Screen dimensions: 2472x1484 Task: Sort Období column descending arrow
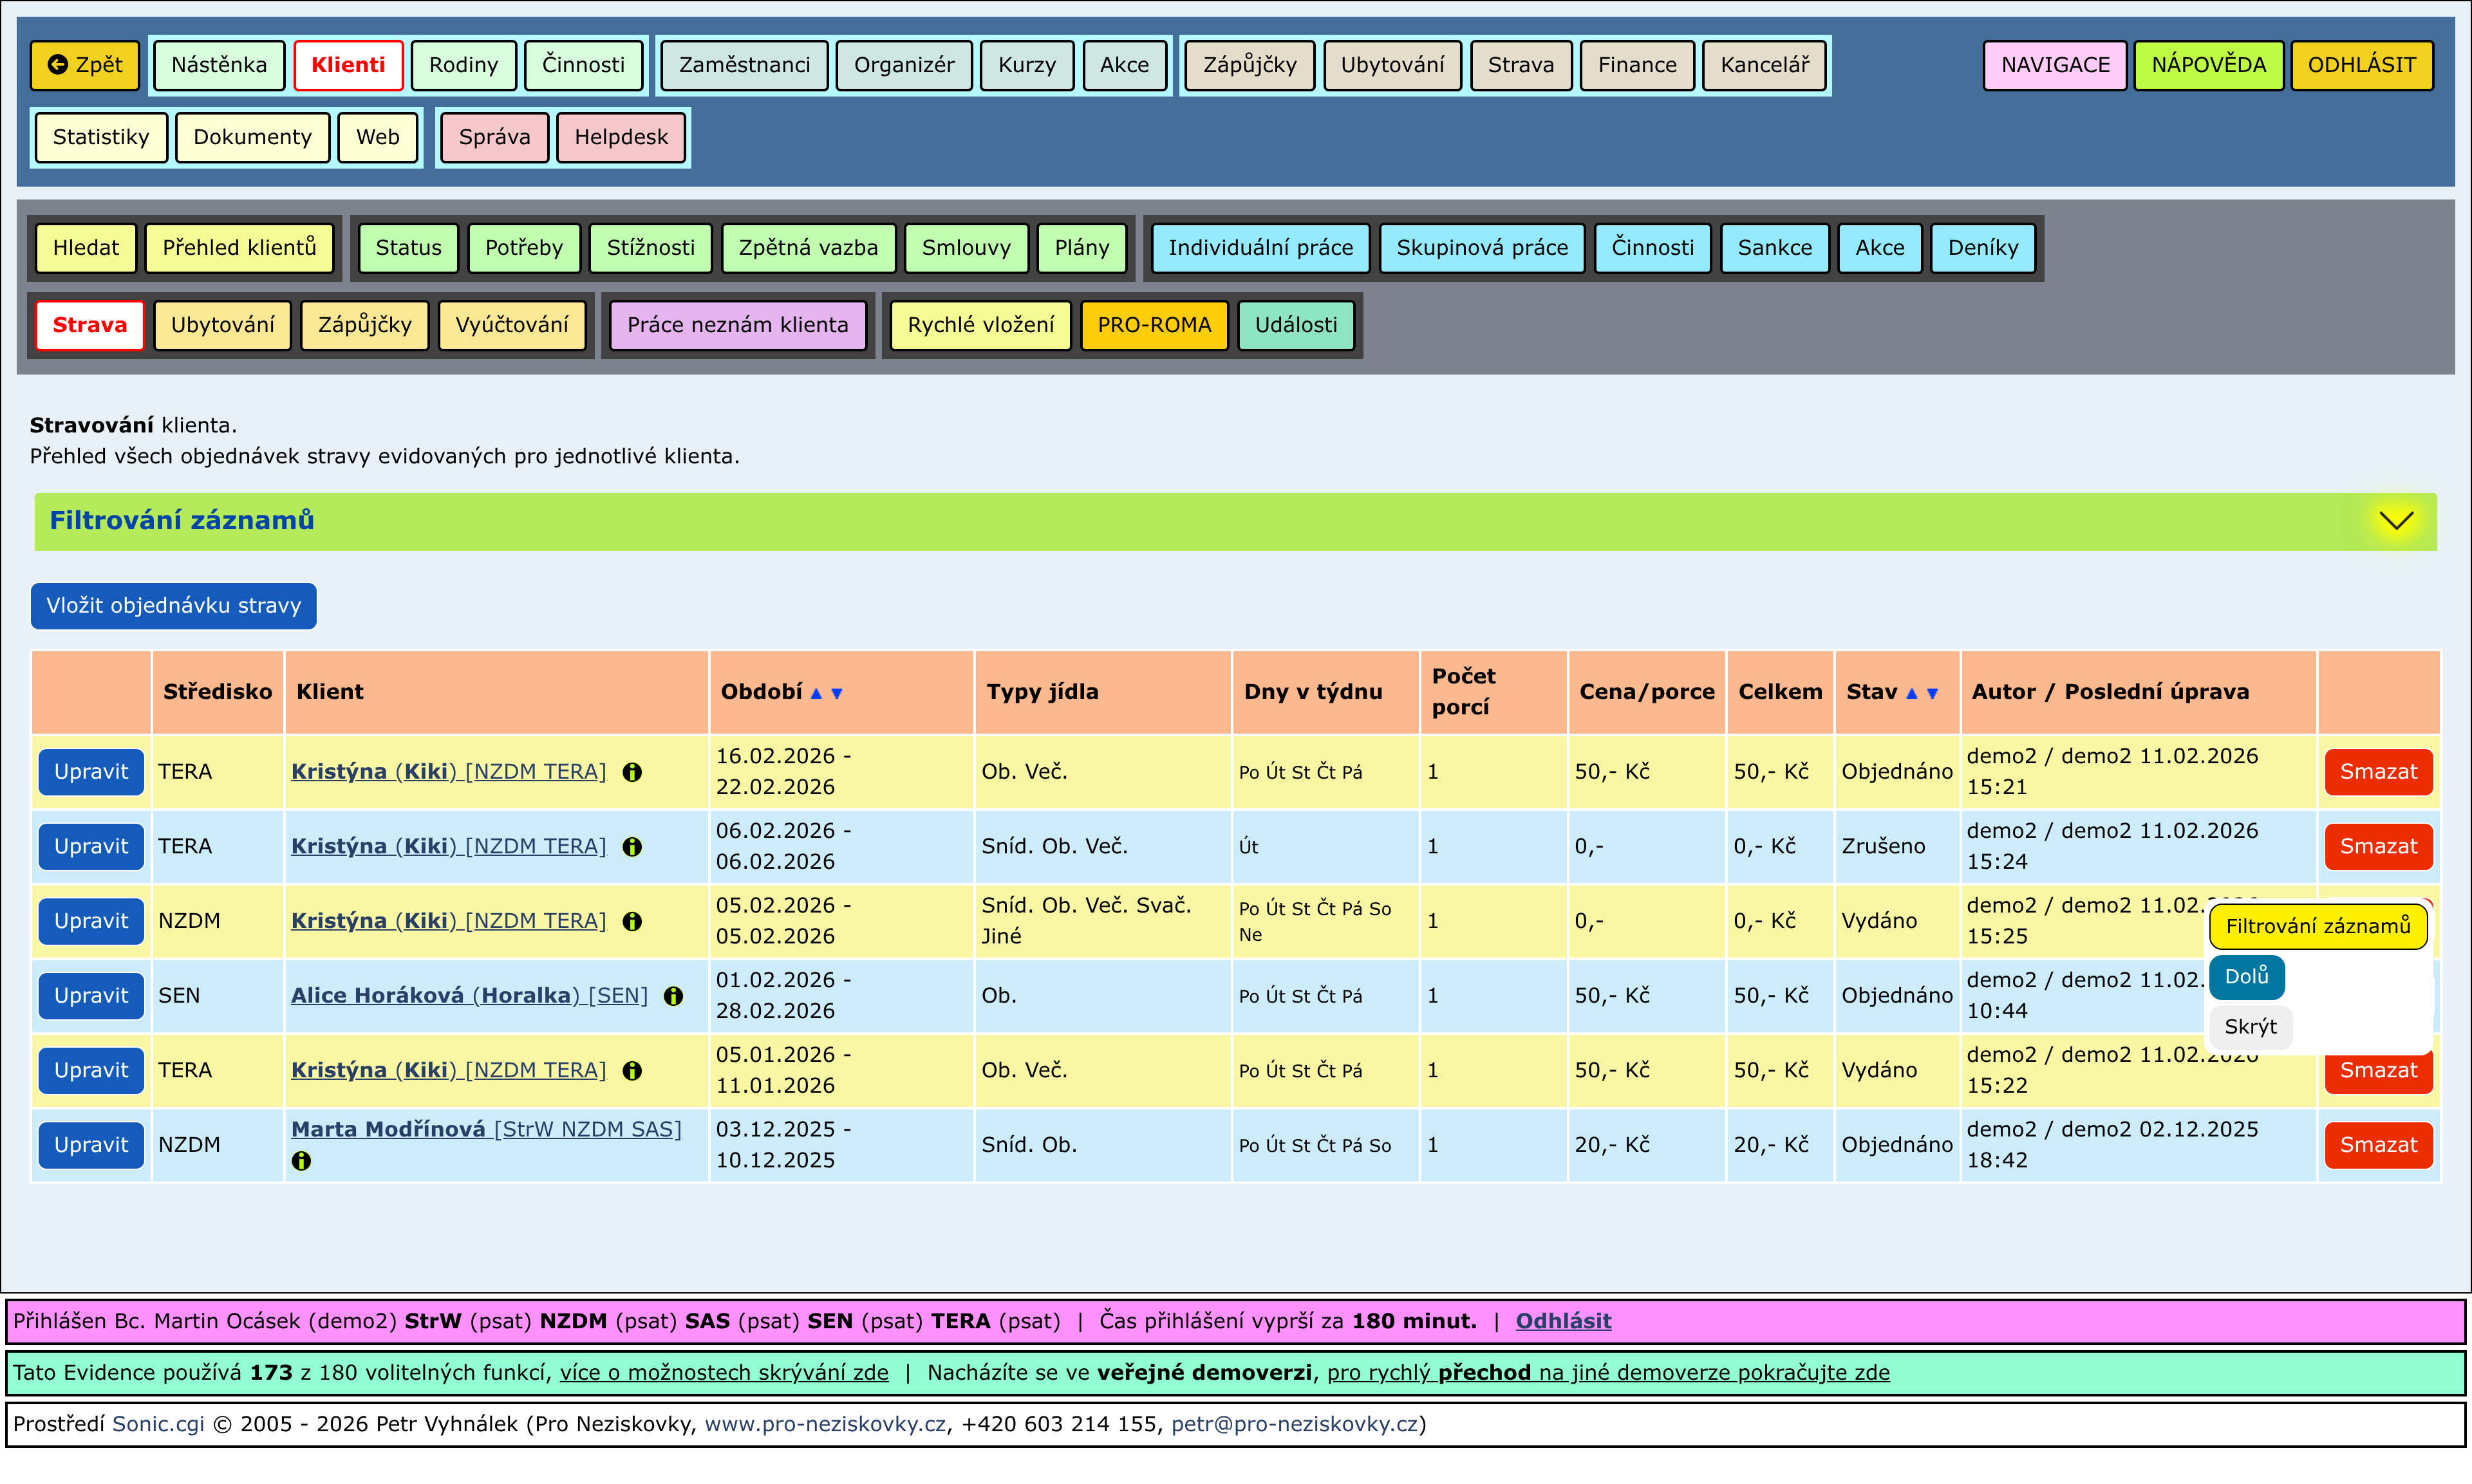[837, 693]
